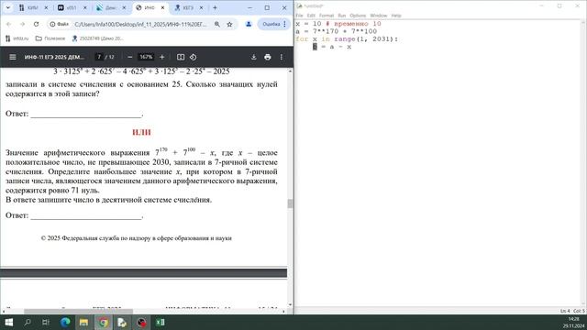Click the PDF horizontal scrollbar thumb

tap(78, 311)
